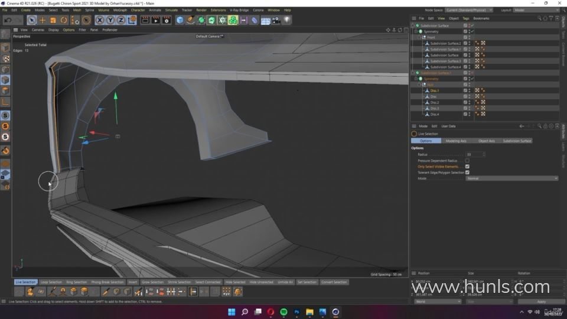
Task: Toggle Pressure Dependent Radius checkbox
Action: coord(467,161)
